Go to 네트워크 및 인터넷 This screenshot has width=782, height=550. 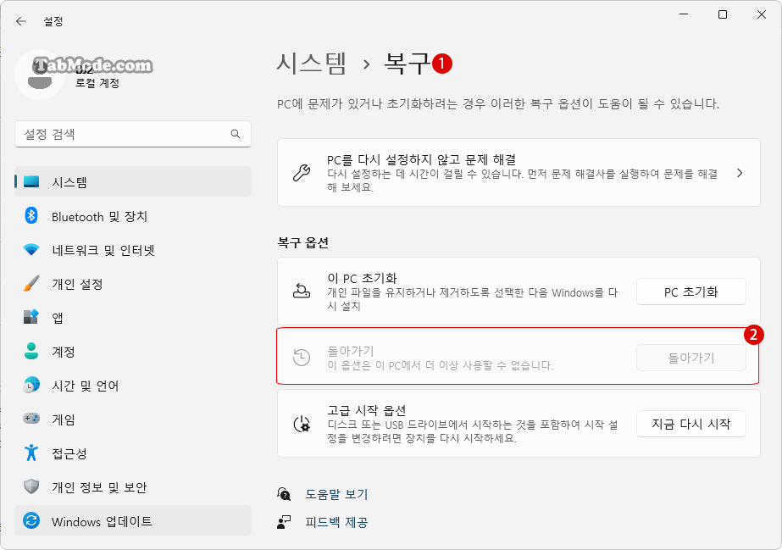pos(133,249)
